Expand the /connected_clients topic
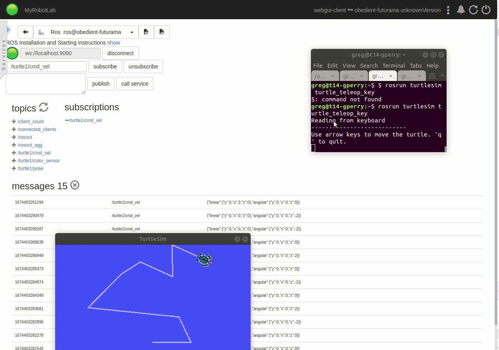Viewport: 499px width, 350px height. 14,129
